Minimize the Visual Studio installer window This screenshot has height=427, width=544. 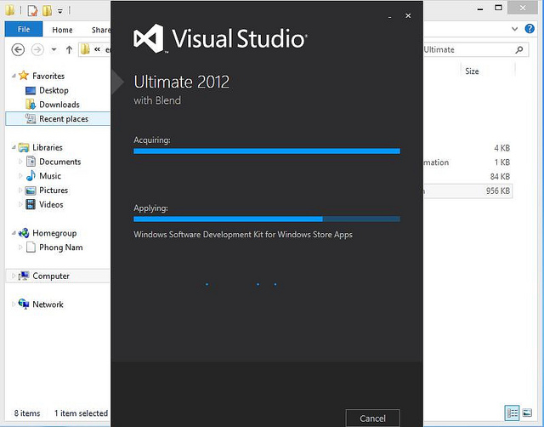point(390,16)
